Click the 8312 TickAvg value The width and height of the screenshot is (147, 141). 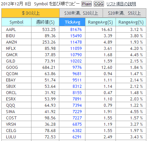point(77,86)
